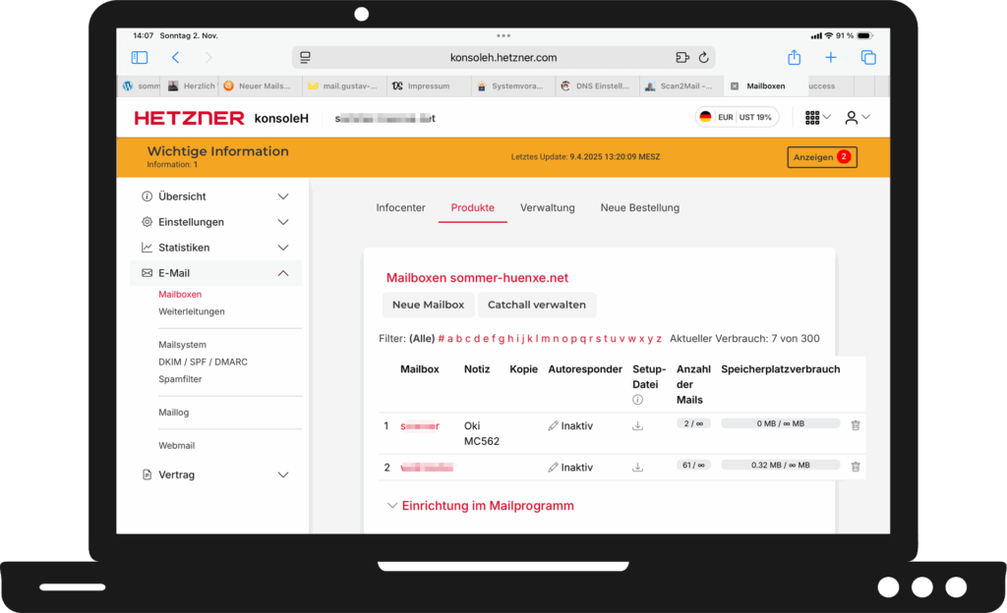Open the apps grid menu dropdown
This screenshot has height=613, width=1007.
(x=817, y=118)
